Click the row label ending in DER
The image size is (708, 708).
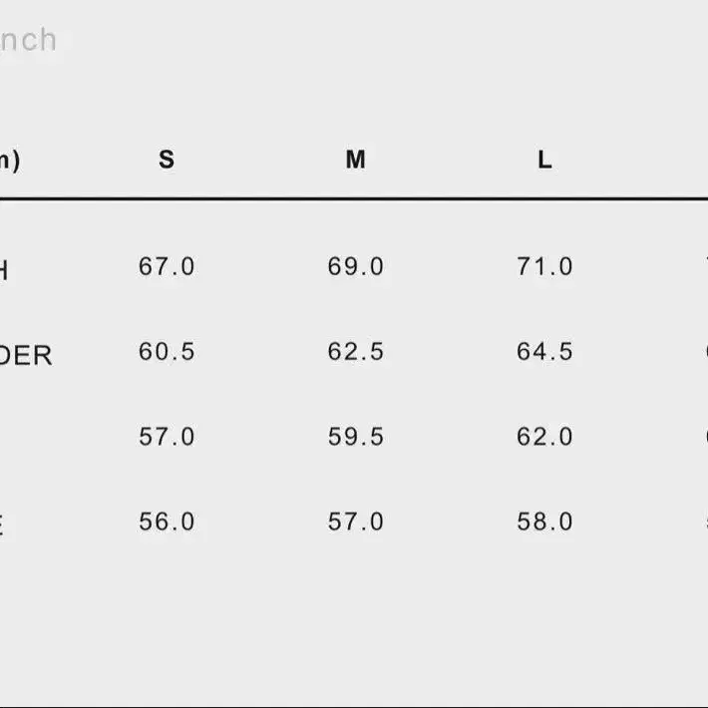point(26,356)
